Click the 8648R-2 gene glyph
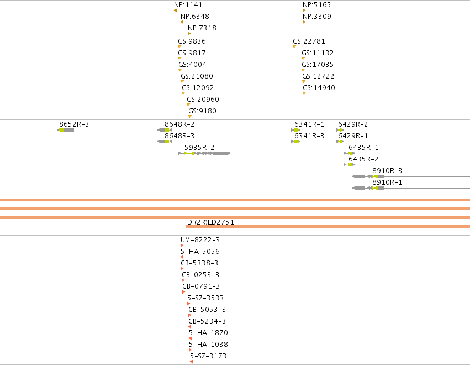Viewport: 470px width, 365px height. coord(165,130)
